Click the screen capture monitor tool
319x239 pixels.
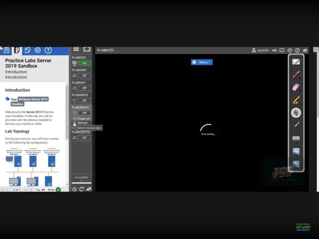click(x=296, y=151)
